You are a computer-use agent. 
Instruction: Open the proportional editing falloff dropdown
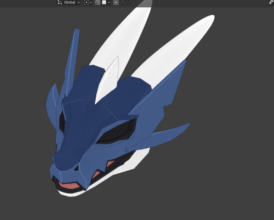click(x=124, y=3)
